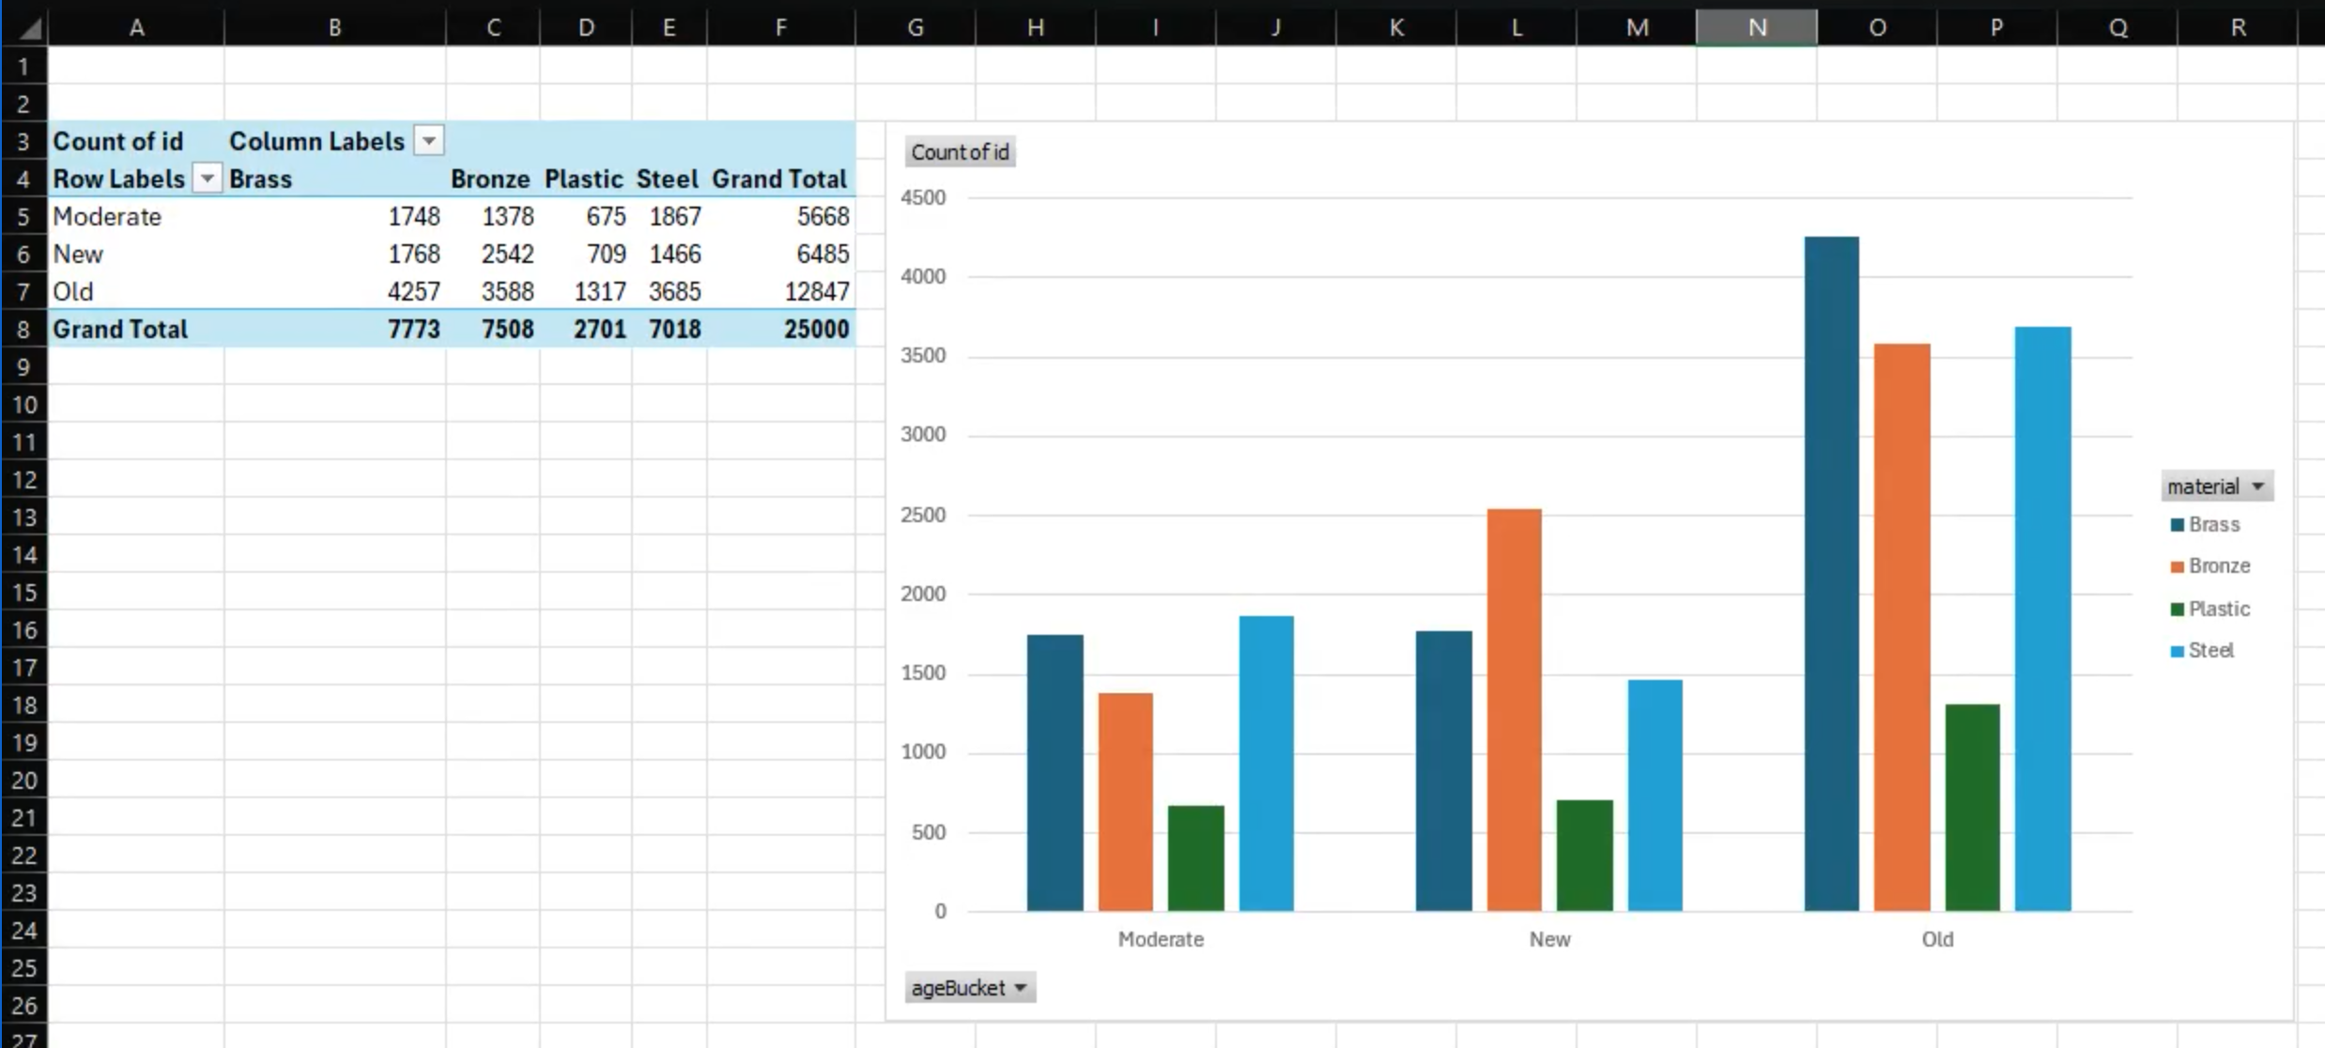The height and width of the screenshot is (1048, 2325).
Task: Click the 'Grand Total' row label cell
Action: 137,329
